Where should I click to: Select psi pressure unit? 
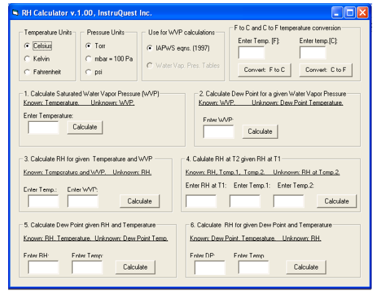coord(88,72)
